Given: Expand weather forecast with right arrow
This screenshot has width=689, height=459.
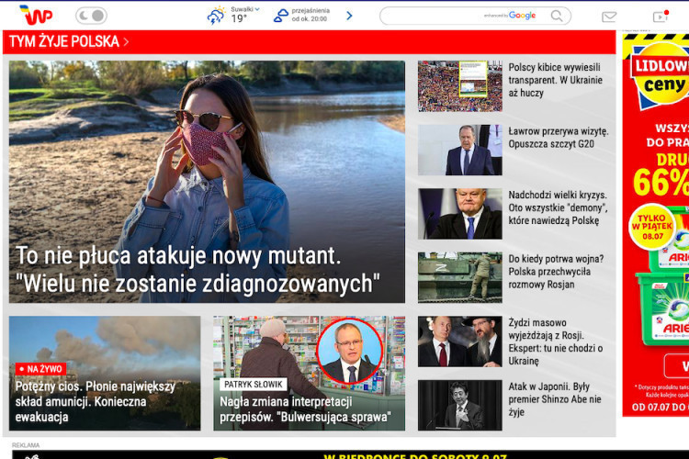Looking at the screenshot, I should 349,16.
